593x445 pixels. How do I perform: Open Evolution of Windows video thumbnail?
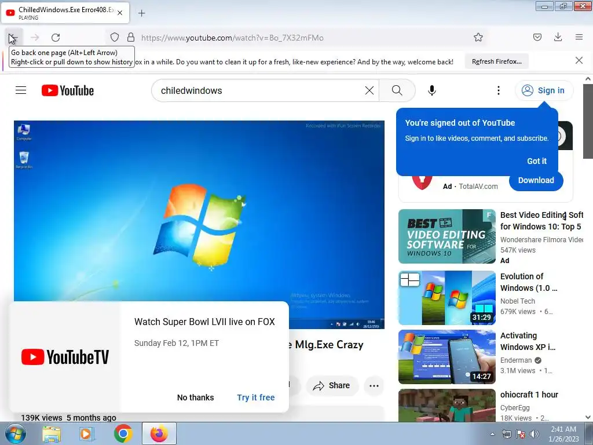tap(446, 298)
